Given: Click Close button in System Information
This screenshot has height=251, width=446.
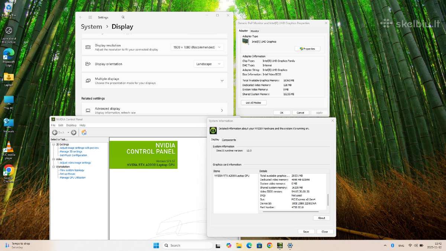Looking at the screenshot, I should click(325, 231).
